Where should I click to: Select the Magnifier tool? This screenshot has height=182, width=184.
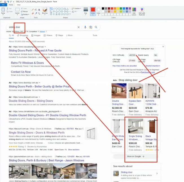click(x=39, y=14)
